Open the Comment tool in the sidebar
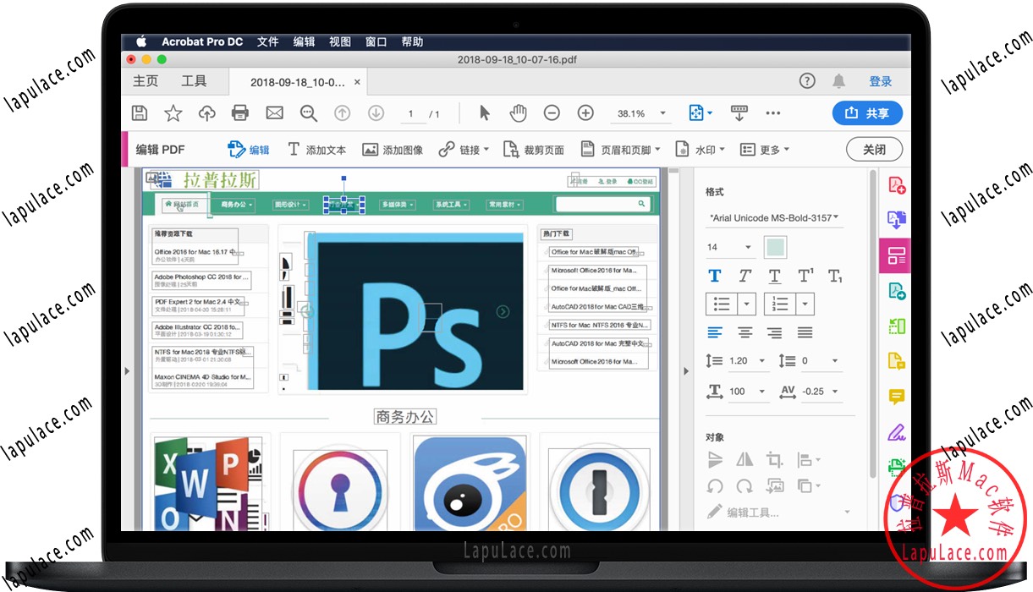 pyautogui.click(x=897, y=395)
